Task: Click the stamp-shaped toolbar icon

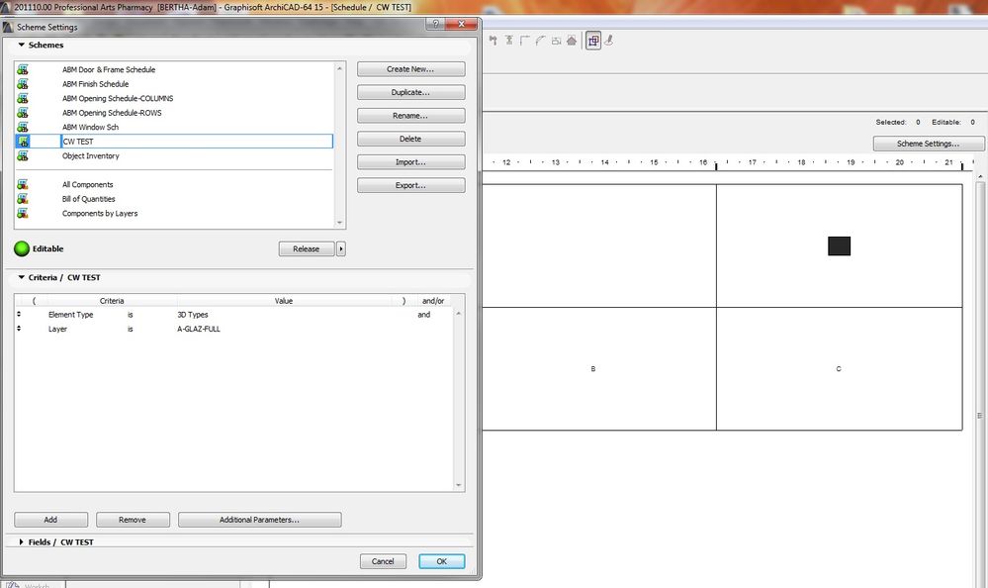Action: tap(608, 41)
